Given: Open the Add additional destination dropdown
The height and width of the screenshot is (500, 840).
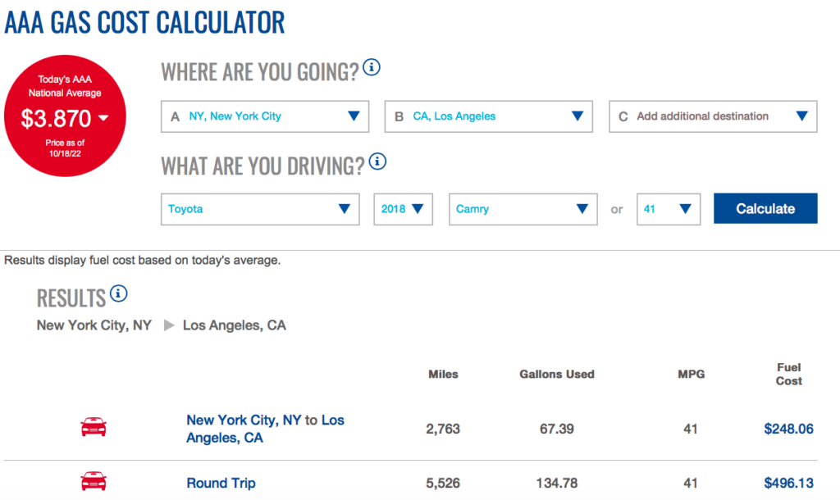Looking at the screenshot, I should tap(712, 116).
